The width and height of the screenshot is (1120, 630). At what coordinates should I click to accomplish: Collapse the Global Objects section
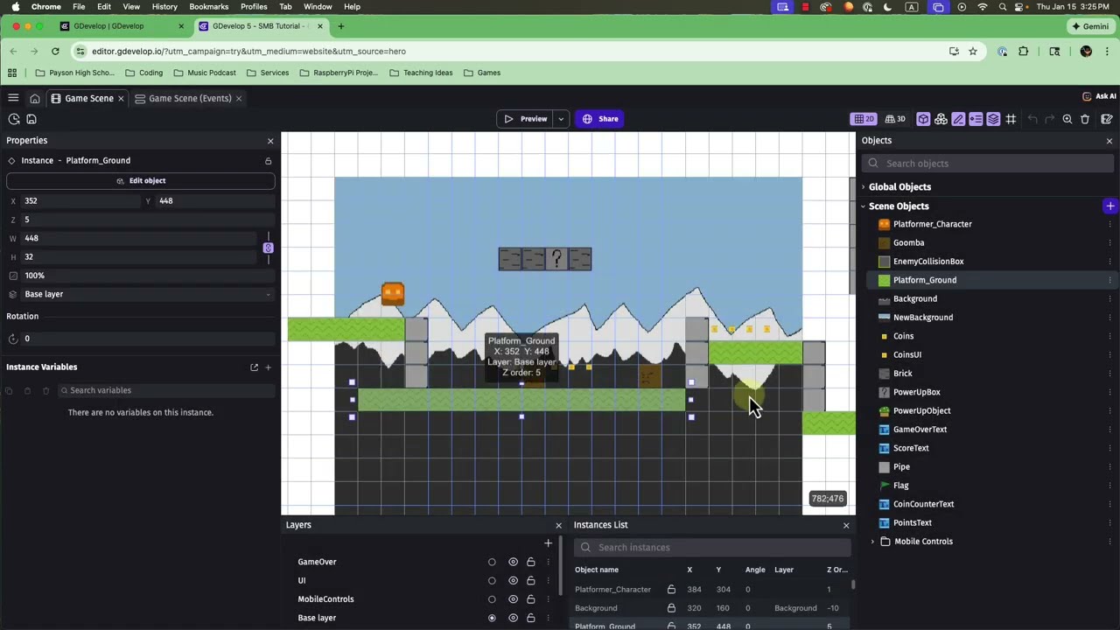coord(864,187)
